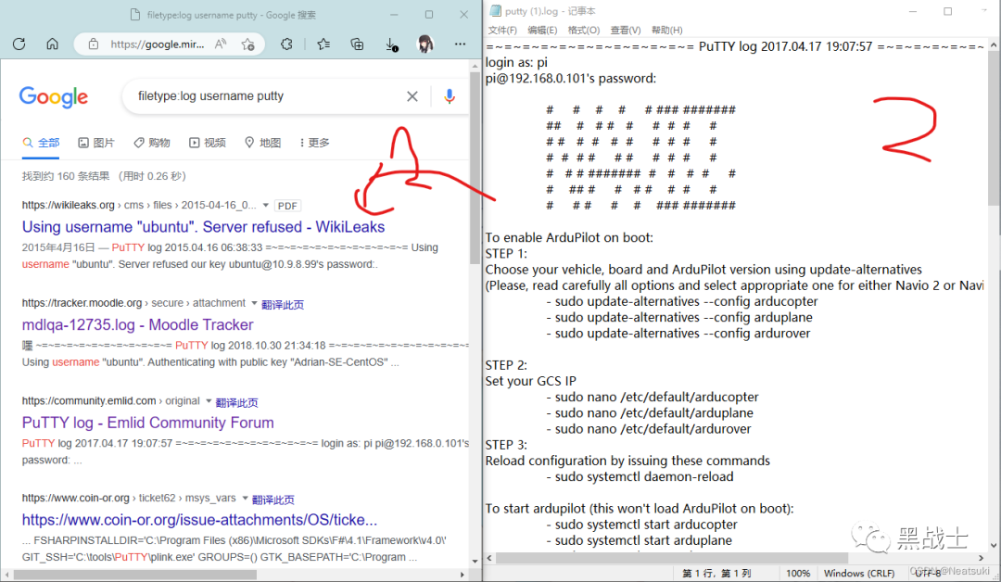Click the browser refresh icon
The height and width of the screenshot is (582, 1001).
(19, 44)
